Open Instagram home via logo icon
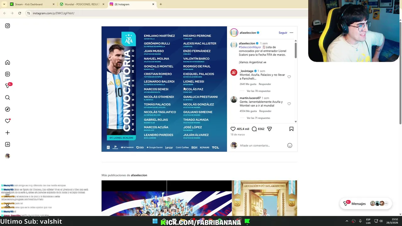Image resolution: width=402 pixels, height=226 pixels. click(x=8, y=26)
